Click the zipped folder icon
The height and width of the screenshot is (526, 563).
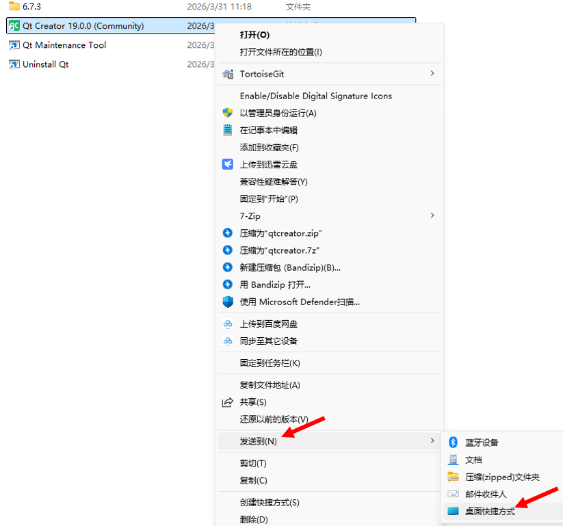[x=453, y=477]
